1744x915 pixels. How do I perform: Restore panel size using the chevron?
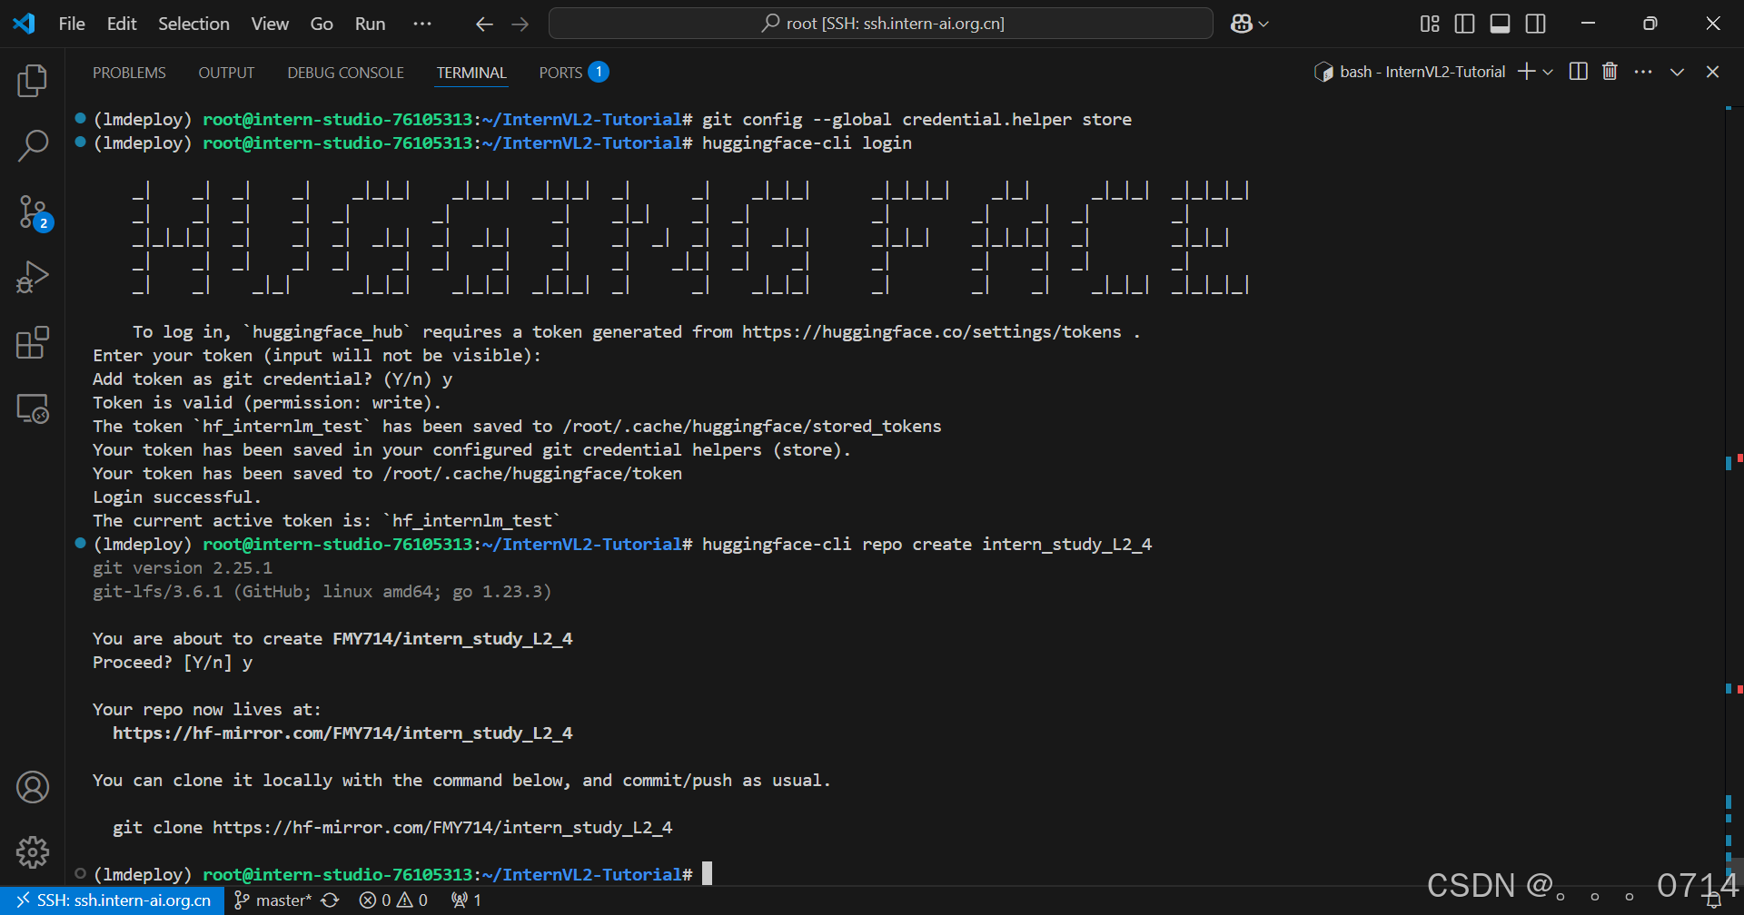[x=1677, y=72]
